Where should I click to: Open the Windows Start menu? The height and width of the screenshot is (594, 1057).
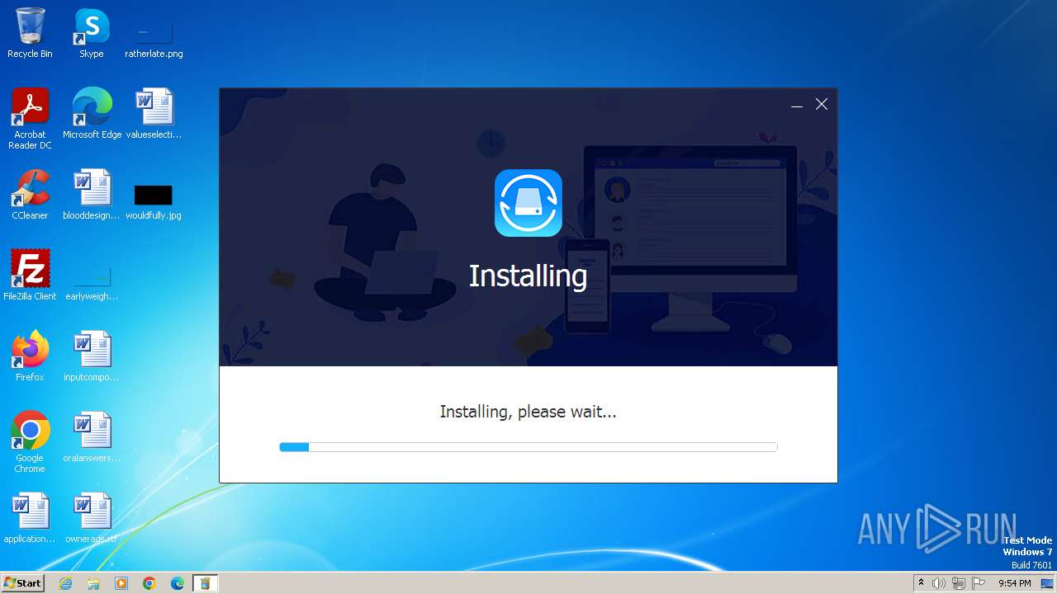[x=23, y=583]
